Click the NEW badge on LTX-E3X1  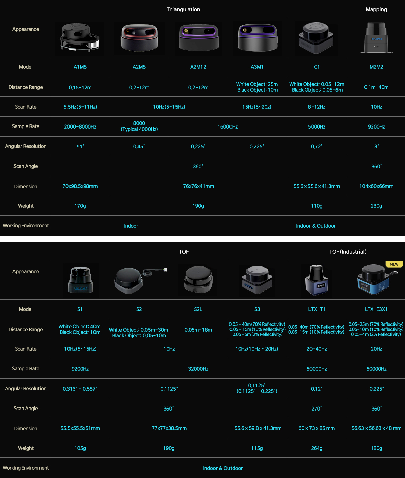394,264
